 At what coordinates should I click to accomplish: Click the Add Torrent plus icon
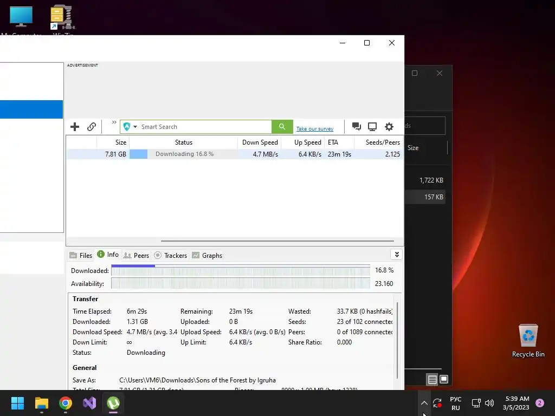(x=75, y=127)
